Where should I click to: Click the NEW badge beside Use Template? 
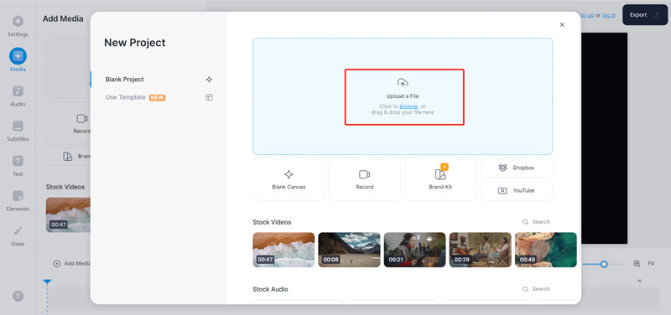(x=157, y=97)
